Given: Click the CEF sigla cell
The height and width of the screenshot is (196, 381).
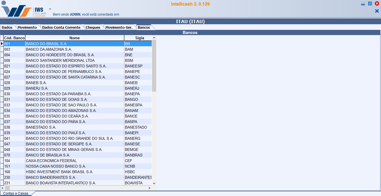Looking at the screenshot, I should click(138, 161).
